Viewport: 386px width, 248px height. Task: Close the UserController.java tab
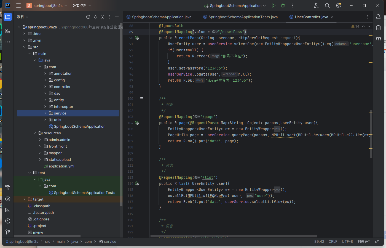click(x=332, y=17)
